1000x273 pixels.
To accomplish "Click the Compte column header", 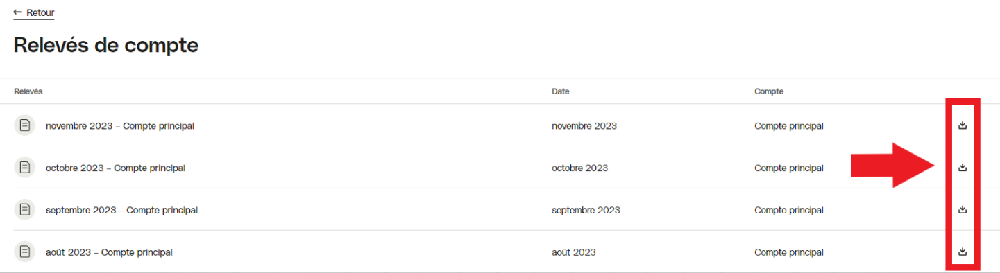I will tap(769, 91).
